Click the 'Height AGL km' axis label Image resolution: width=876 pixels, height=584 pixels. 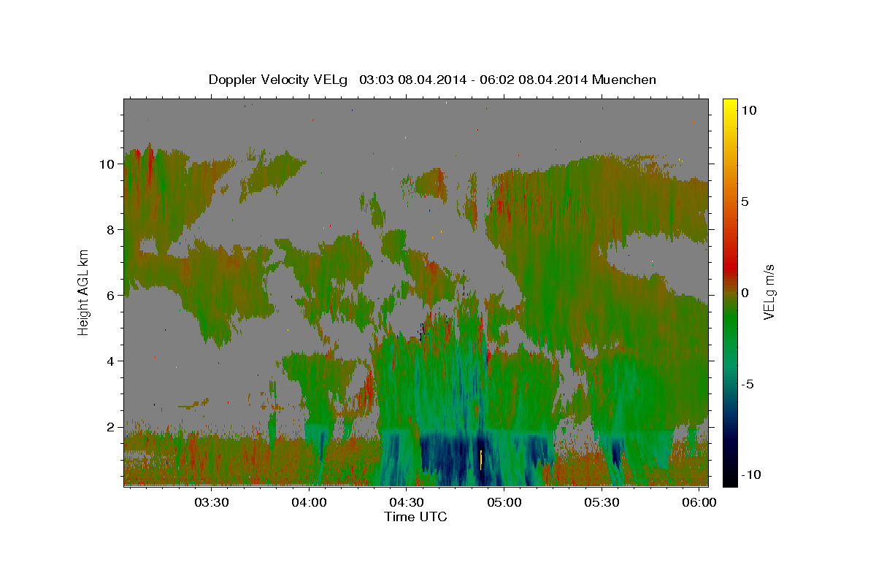click(83, 291)
